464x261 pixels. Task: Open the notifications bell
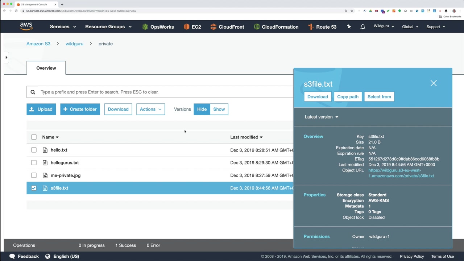362,27
